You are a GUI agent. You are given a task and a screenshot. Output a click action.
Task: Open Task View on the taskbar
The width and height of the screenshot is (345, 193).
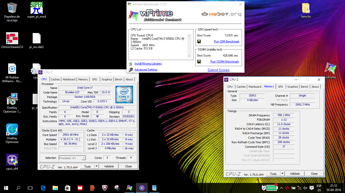pyautogui.click(x=30, y=188)
